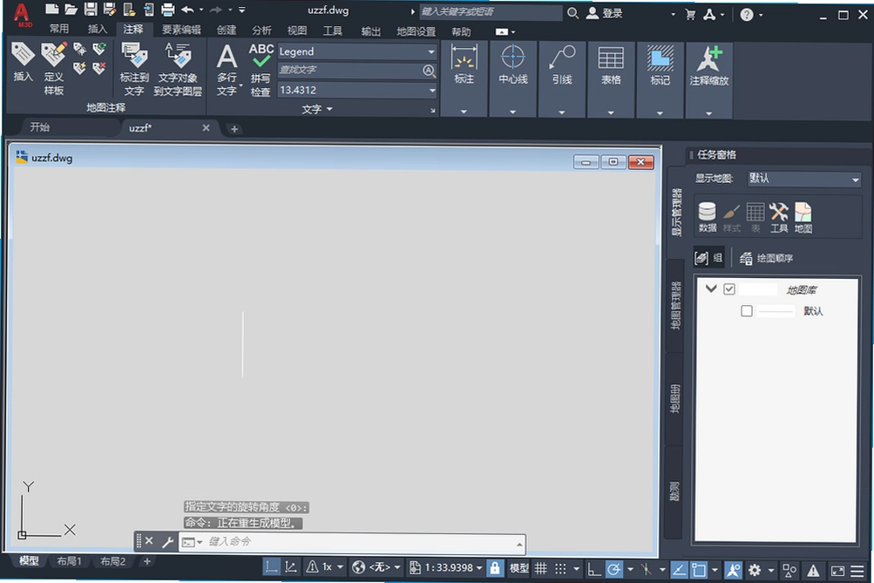Click the 定义样板 define template icon
Screen dimensions: 874x583
point(53,69)
